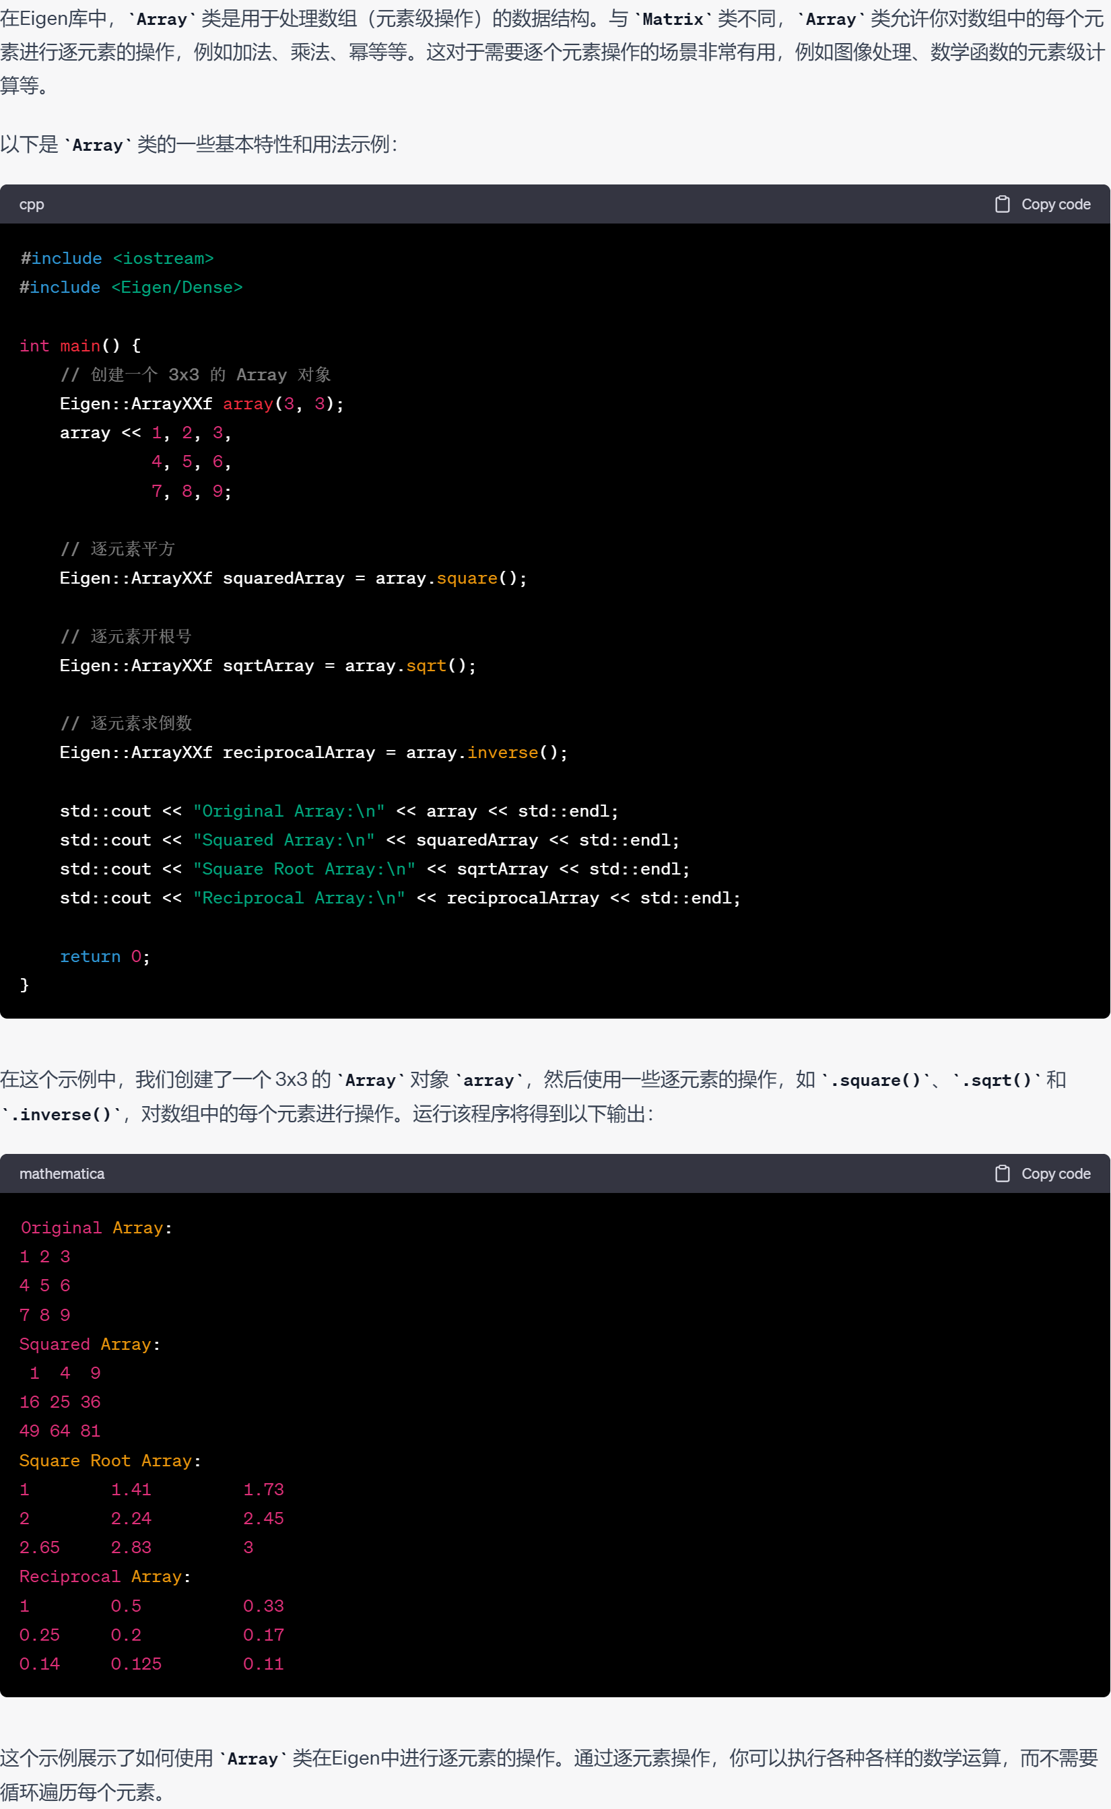The image size is (1111, 1809).
Task: Click the clipboard icon in the cpp code block header
Action: coord(1001,204)
